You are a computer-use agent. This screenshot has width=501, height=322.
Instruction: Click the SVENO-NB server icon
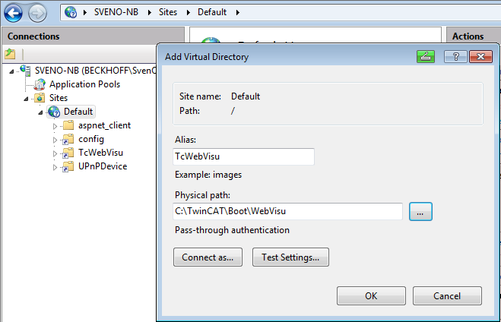pos(25,70)
